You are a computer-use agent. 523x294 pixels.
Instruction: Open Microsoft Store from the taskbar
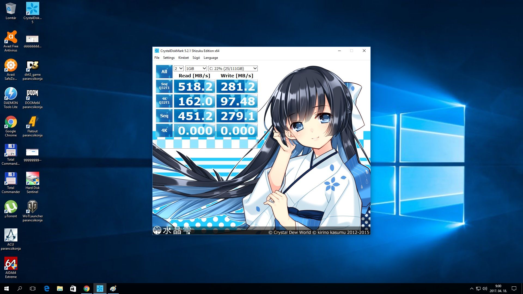tap(73, 289)
